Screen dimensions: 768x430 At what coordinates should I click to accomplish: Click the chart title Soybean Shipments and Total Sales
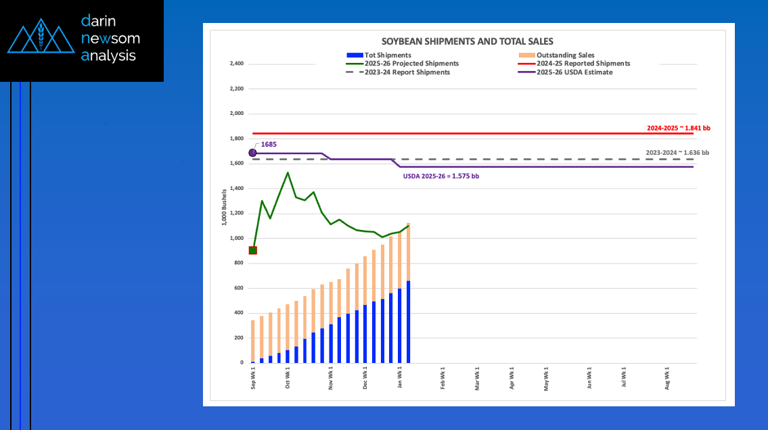click(468, 42)
